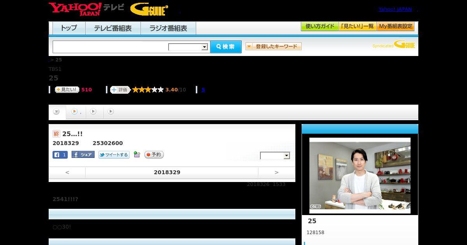Open the Yahoo! JAPAN logo link

75,9
